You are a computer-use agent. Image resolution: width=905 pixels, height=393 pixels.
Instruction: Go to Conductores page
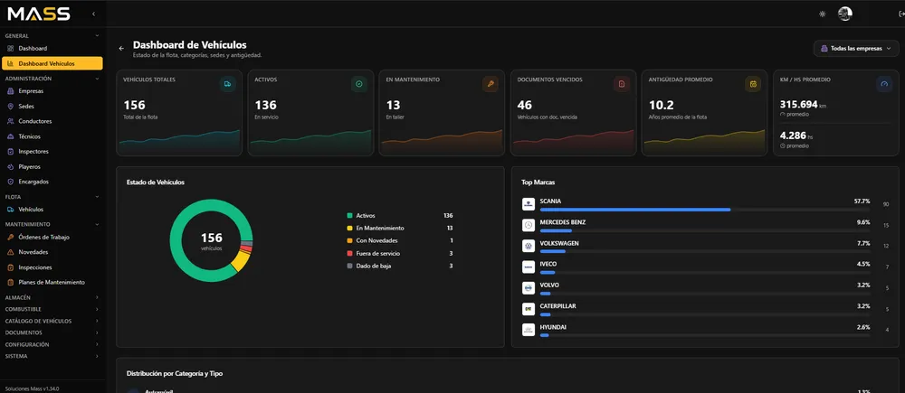(x=52, y=121)
